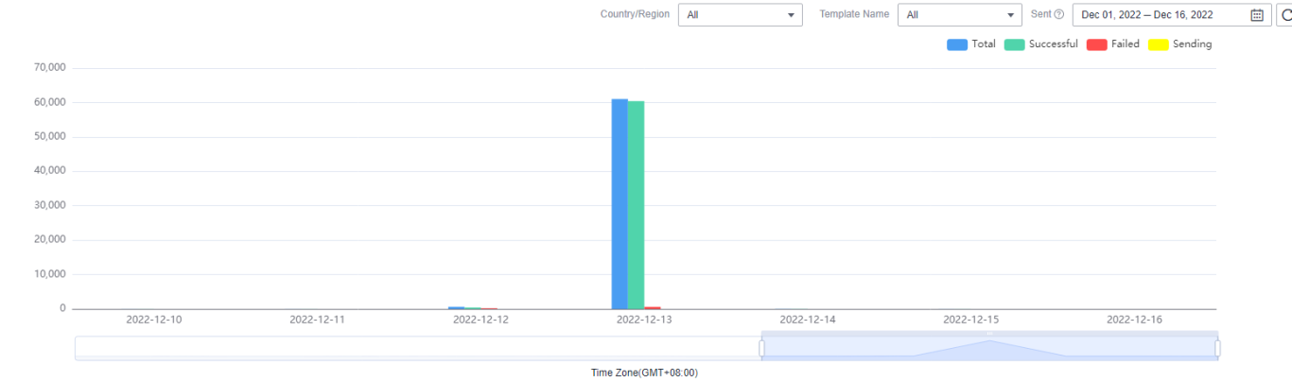Click the red Failed legend swatch
The image size is (1292, 382).
tap(1096, 44)
